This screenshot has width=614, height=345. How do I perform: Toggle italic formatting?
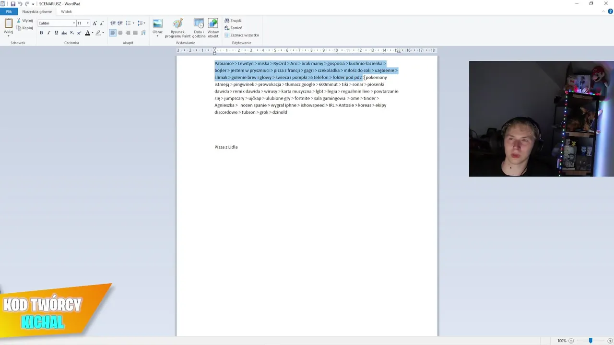48,33
